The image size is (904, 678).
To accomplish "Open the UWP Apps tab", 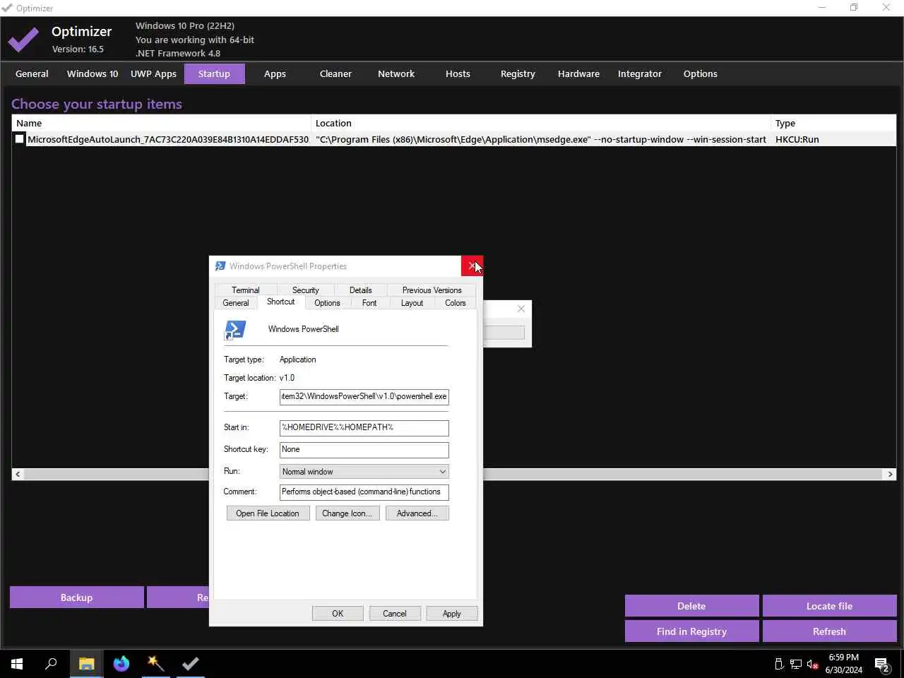I will [153, 73].
